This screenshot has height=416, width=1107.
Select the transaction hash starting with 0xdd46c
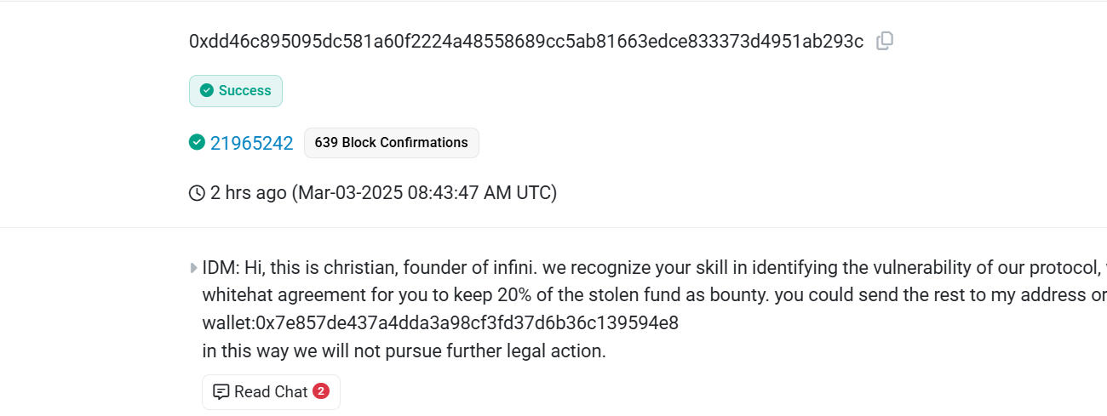(x=525, y=41)
